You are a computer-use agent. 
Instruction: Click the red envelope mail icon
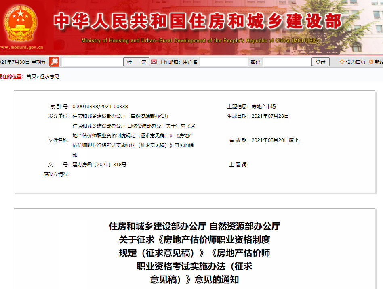(x=154, y=62)
